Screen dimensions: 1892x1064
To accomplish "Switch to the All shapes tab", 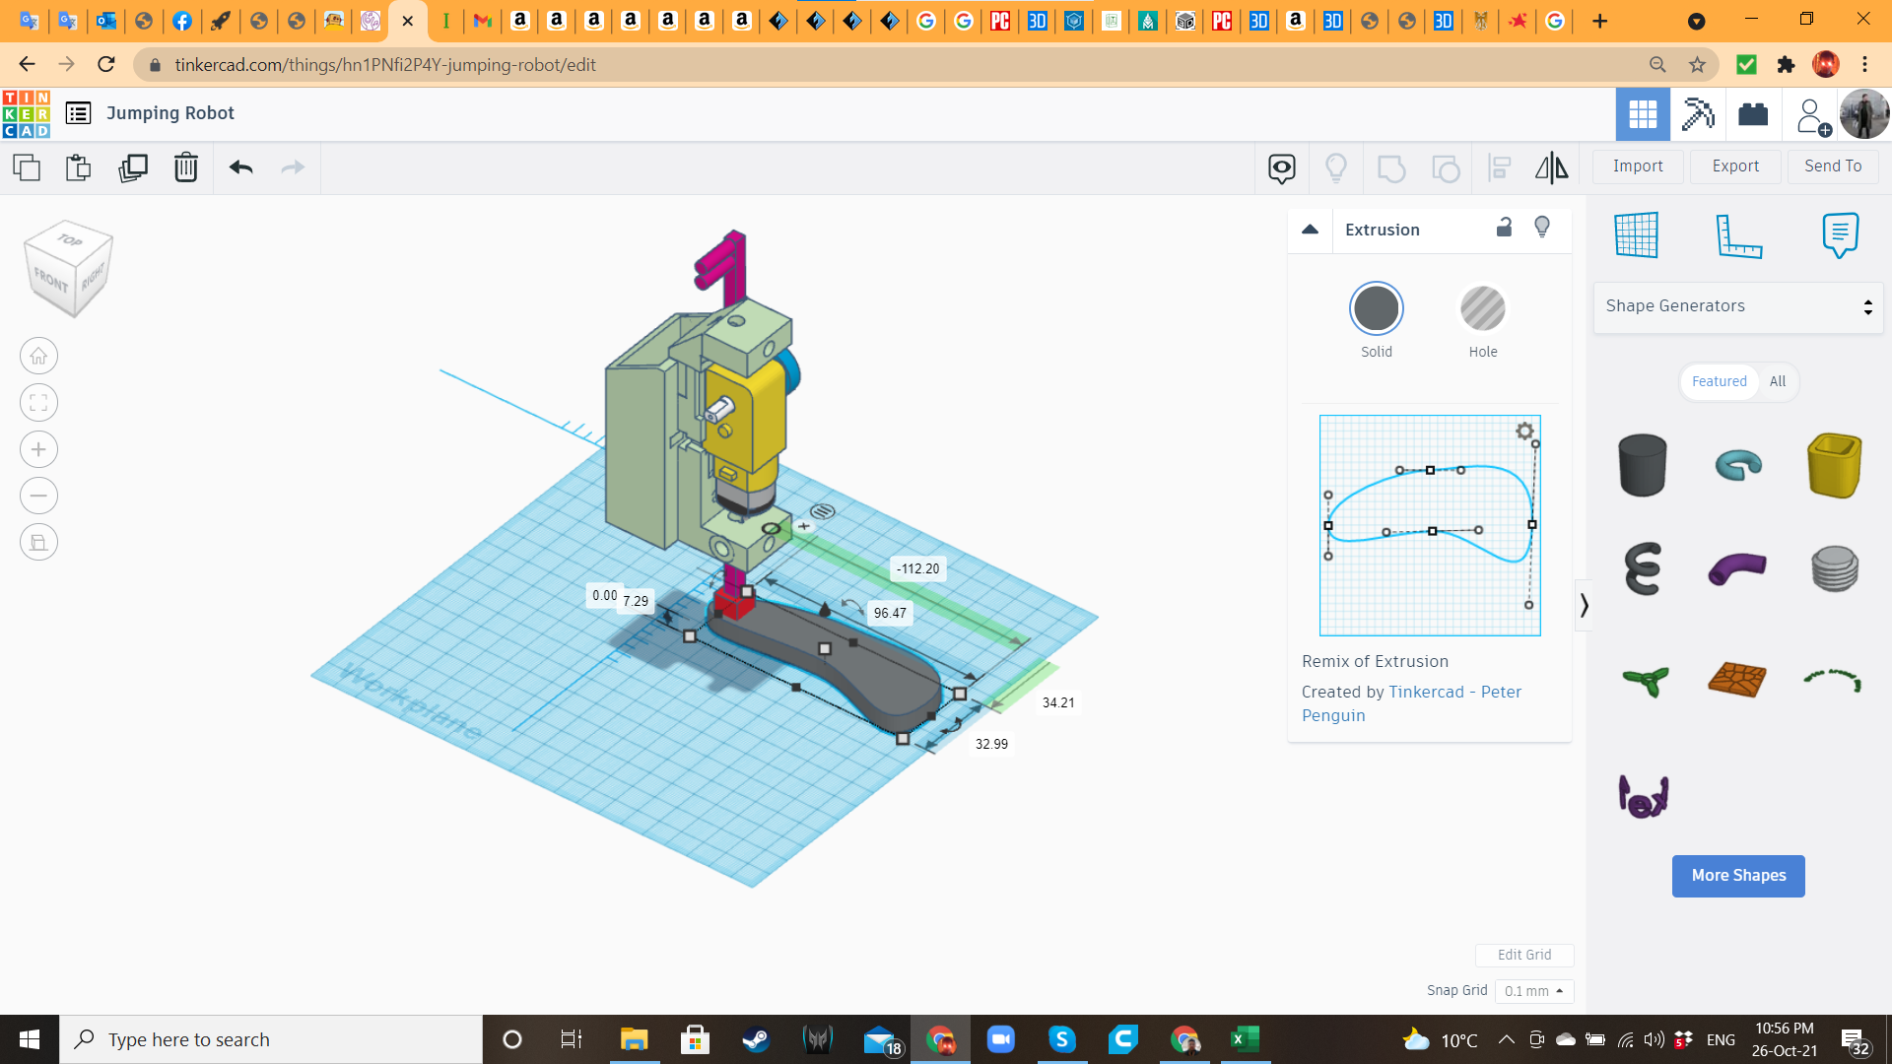I will pyautogui.click(x=1777, y=381).
